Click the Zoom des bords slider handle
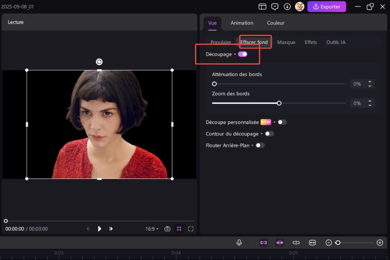This screenshot has width=390, height=260. point(279,103)
